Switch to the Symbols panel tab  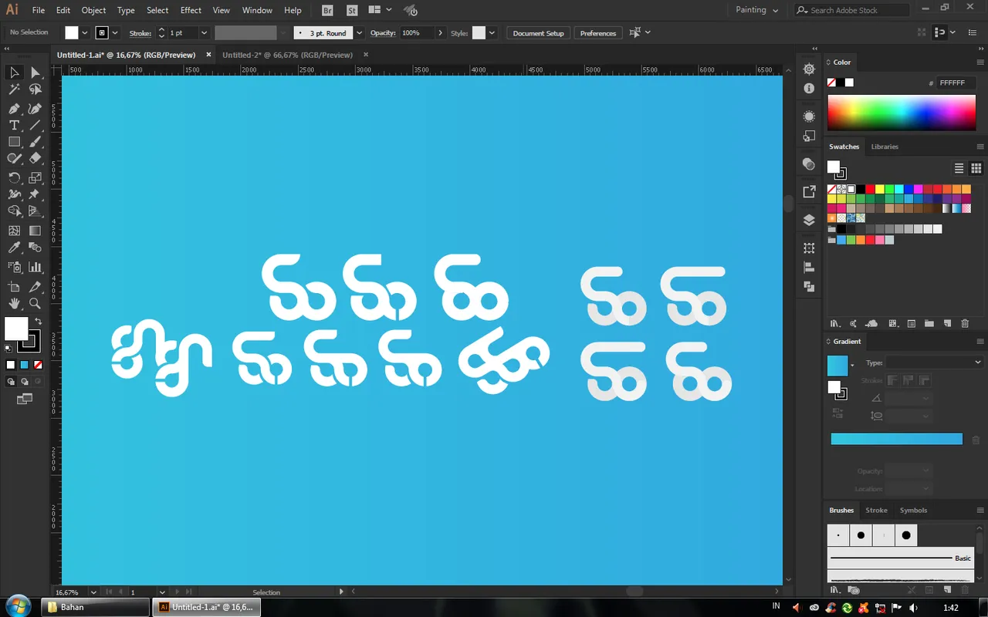pyautogui.click(x=913, y=510)
